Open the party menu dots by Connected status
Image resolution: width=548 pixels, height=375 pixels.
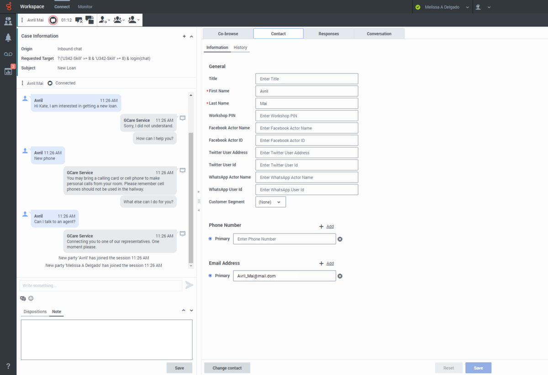click(22, 83)
